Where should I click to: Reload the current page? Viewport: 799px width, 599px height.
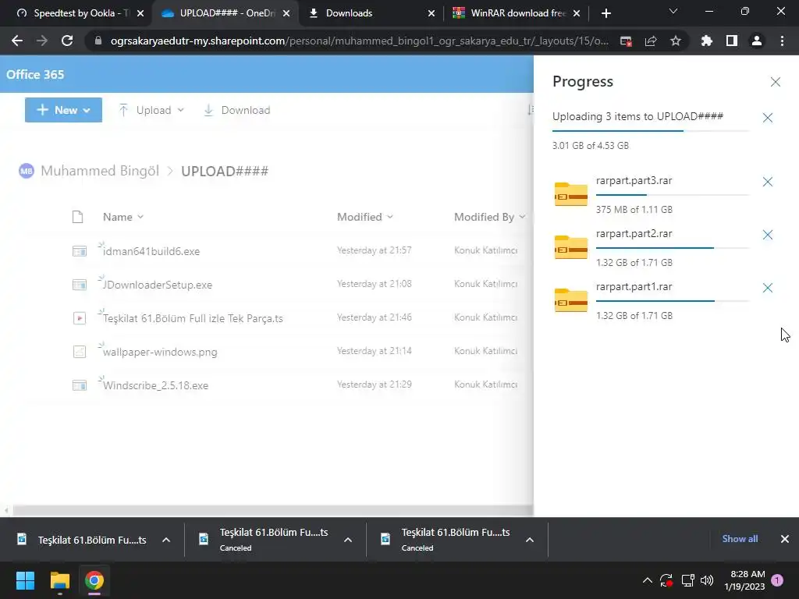pyautogui.click(x=67, y=41)
